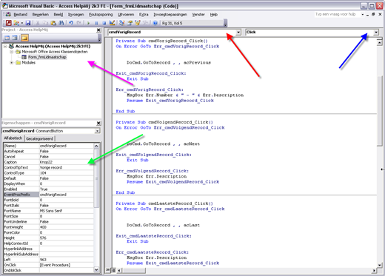Open the Click procedure dropdown above code
385x276 pixels.
point(376,32)
